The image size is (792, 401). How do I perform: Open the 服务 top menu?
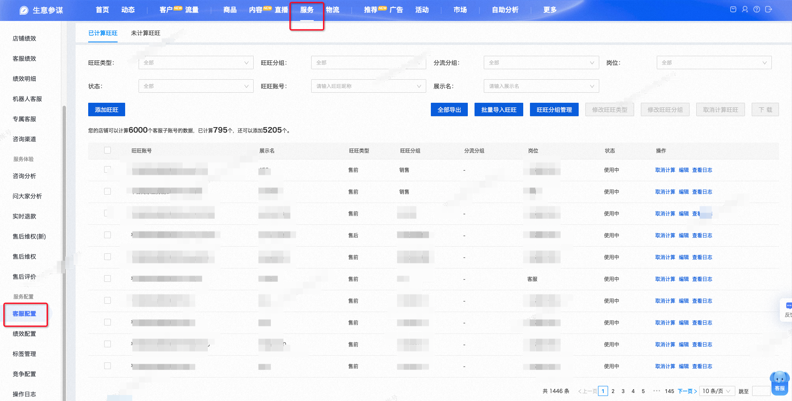(307, 10)
